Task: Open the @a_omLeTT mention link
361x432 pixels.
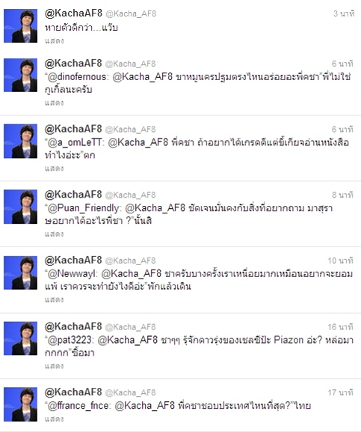Action: coord(75,142)
